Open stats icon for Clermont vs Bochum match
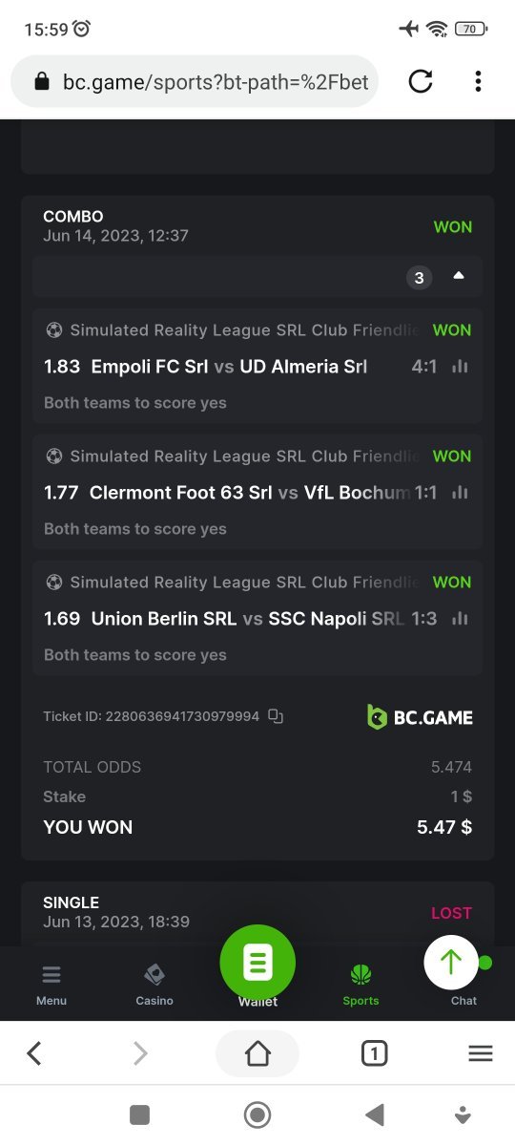 tap(461, 493)
